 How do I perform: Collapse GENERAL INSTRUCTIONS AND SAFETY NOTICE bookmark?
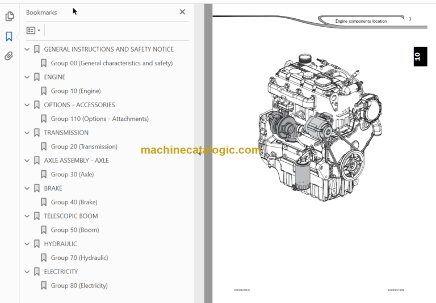tap(27, 49)
